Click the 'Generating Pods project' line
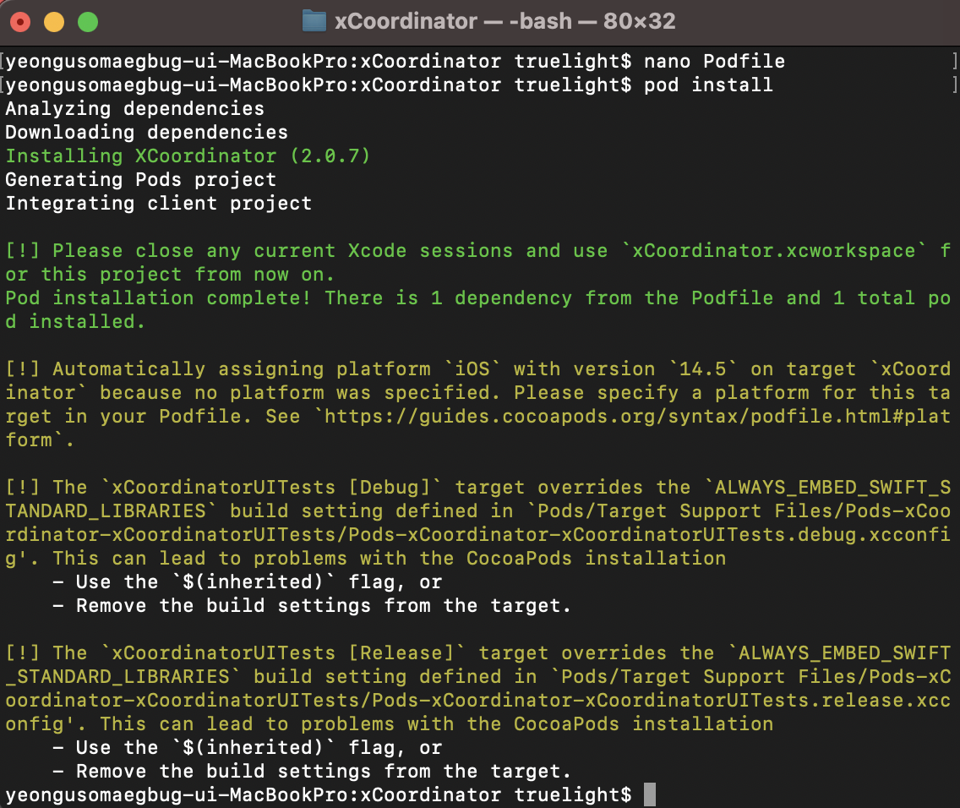This screenshot has height=808, width=960. 141,179
